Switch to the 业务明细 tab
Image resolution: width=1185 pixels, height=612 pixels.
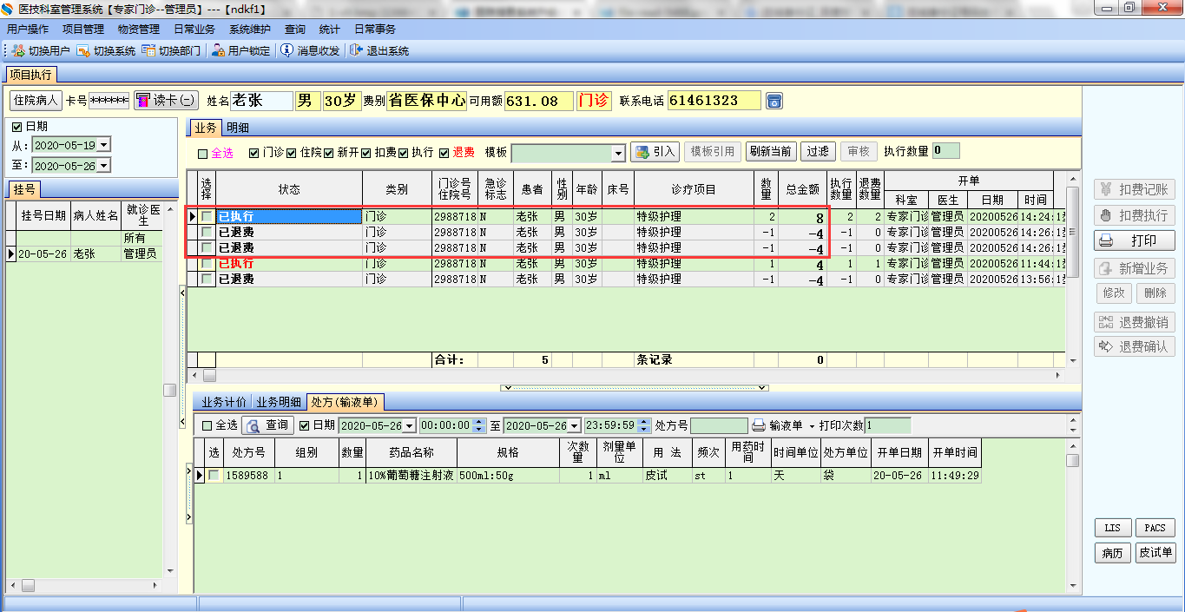pyautogui.click(x=278, y=402)
